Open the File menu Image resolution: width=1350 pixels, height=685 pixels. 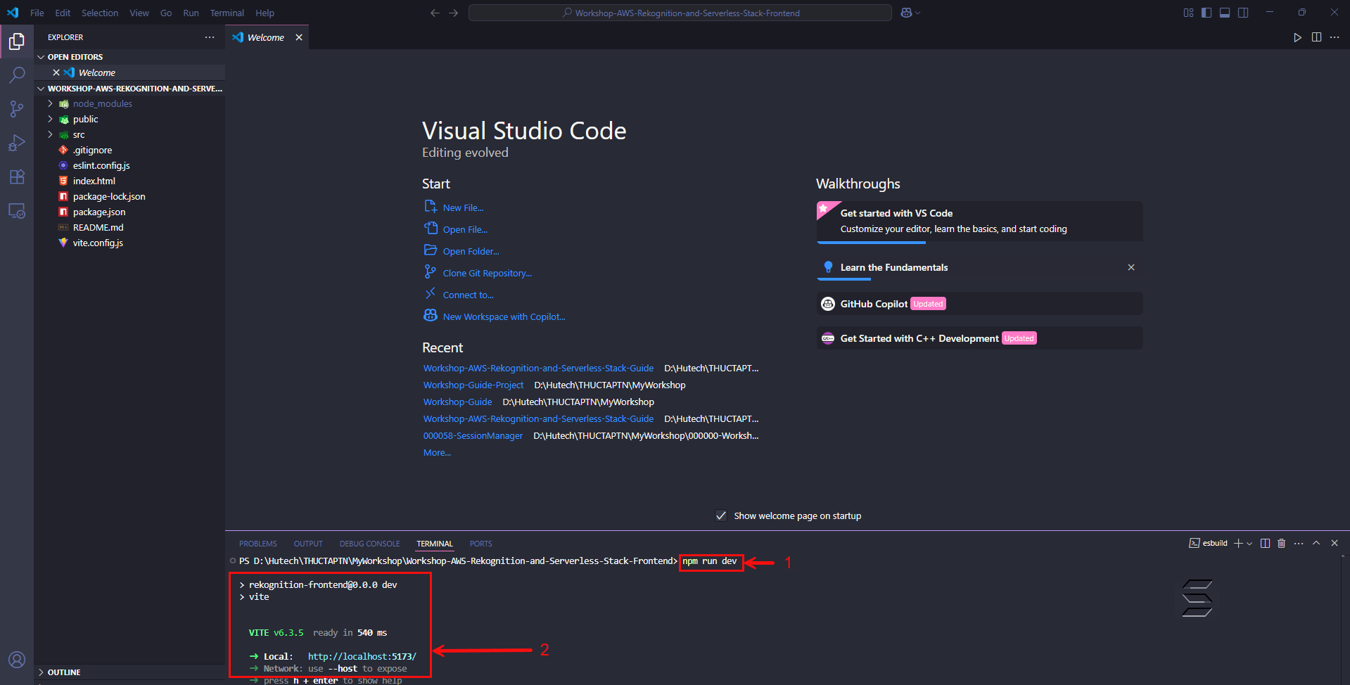pyautogui.click(x=37, y=13)
